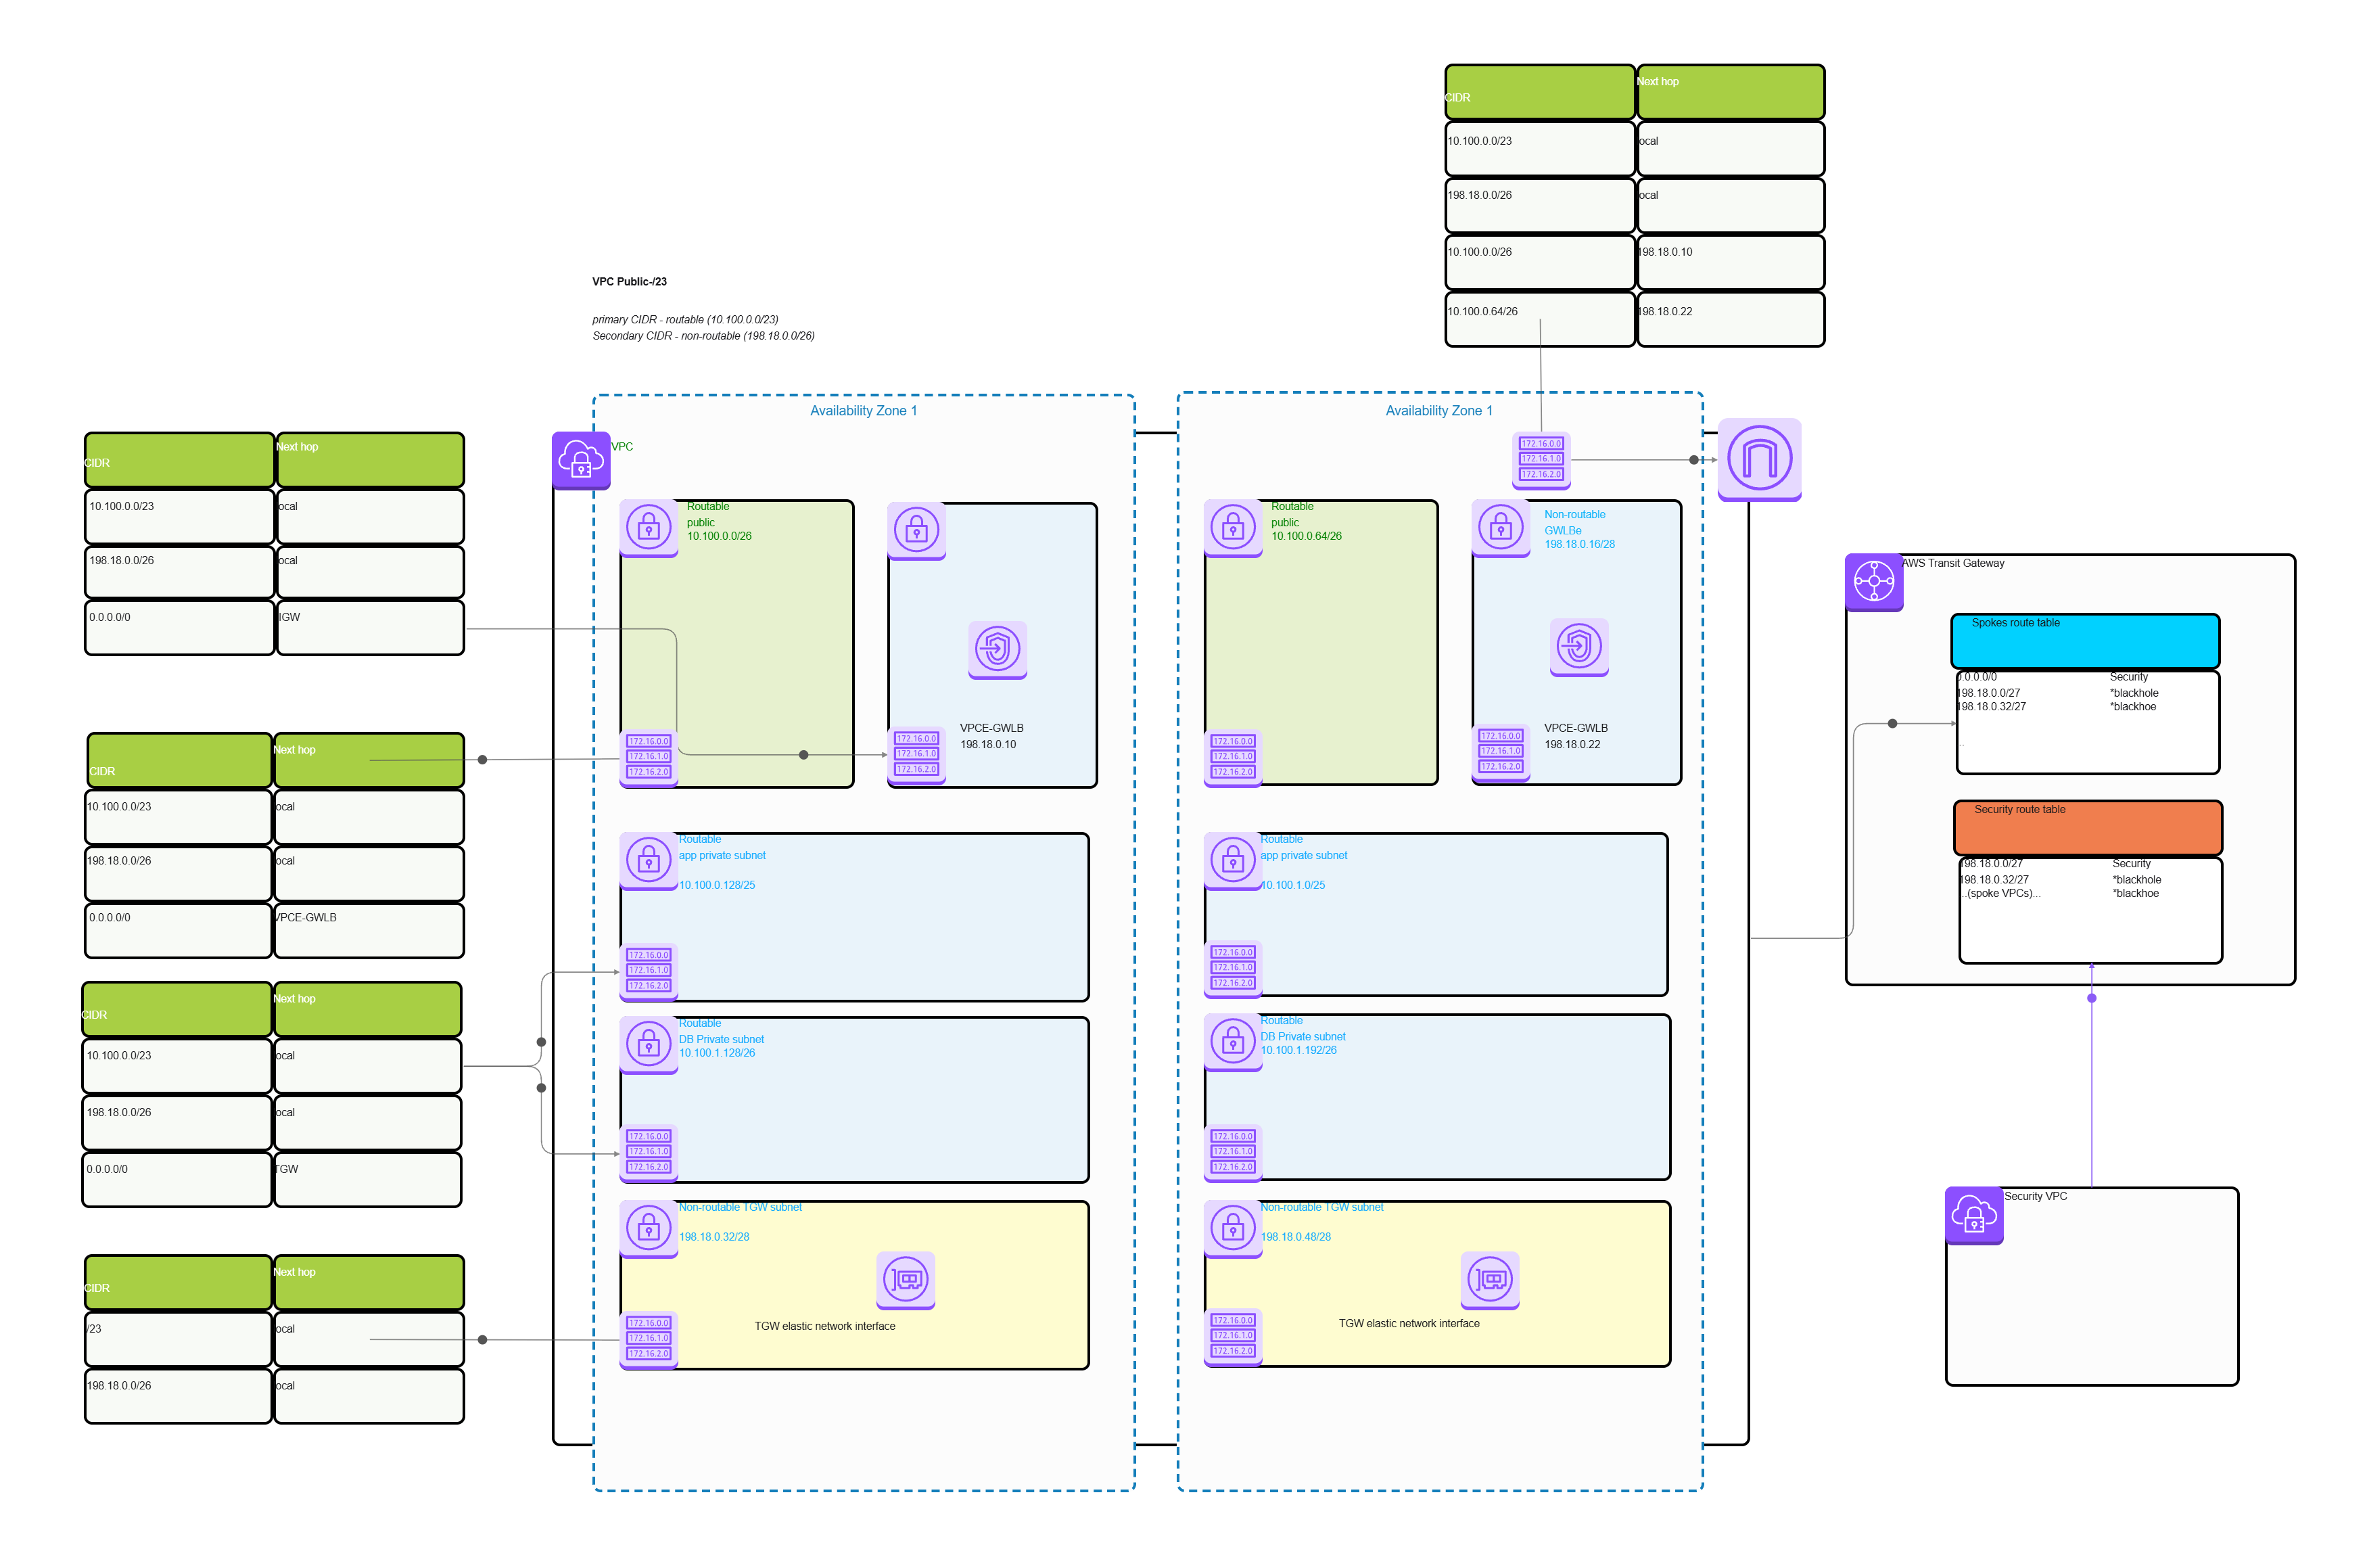The height and width of the screenshot is (1568, 2367).
Task: Select the Security VPC label
Action: (x=2035, y=1196)
